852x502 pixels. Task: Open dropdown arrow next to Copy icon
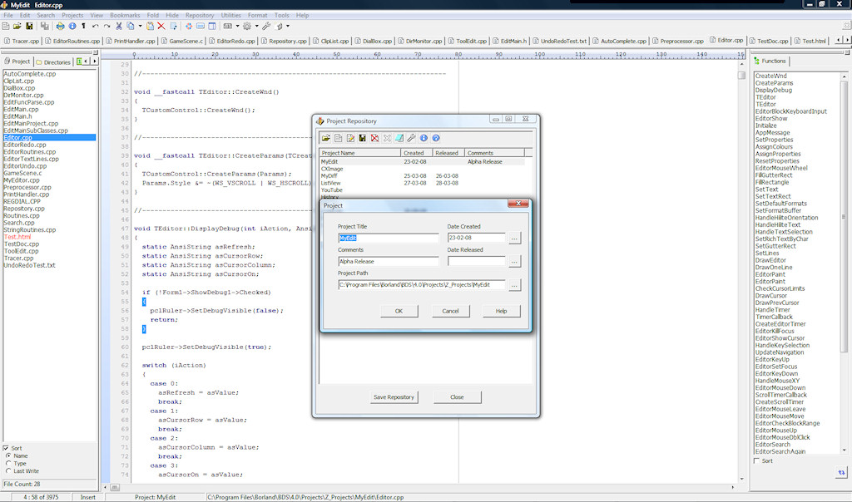tap(140, 26)
